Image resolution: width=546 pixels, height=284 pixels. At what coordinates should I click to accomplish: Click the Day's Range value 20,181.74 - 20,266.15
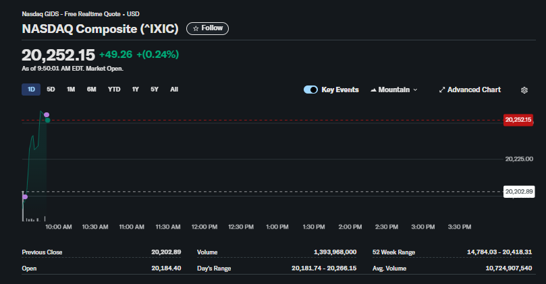pyautogui.click(x=324, y=269)
